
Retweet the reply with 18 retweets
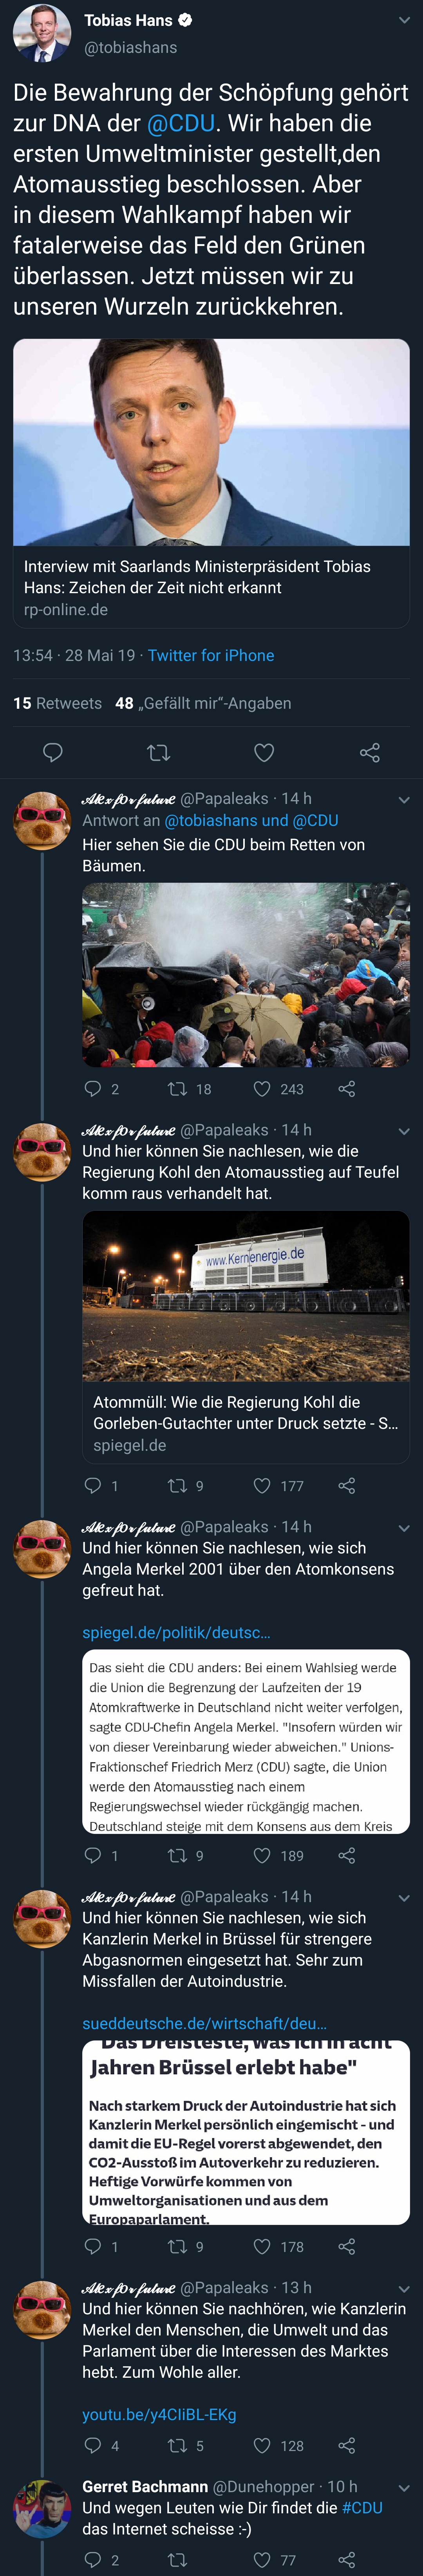coord(177,1089)
